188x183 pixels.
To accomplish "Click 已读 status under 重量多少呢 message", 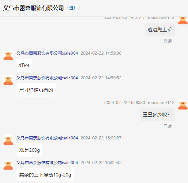I will (x=168, y=126).
